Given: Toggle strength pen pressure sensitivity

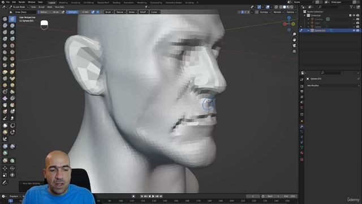Looking at the screenshot, I should (x=93, y=12).
